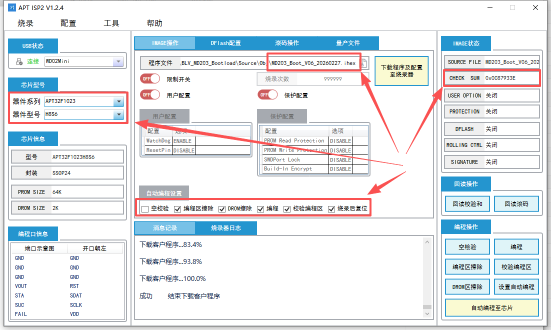This screenshot has height=330, width=551.
Task: Expand the 器件型号 H8S6 dropdown
Action: point(118,115)
